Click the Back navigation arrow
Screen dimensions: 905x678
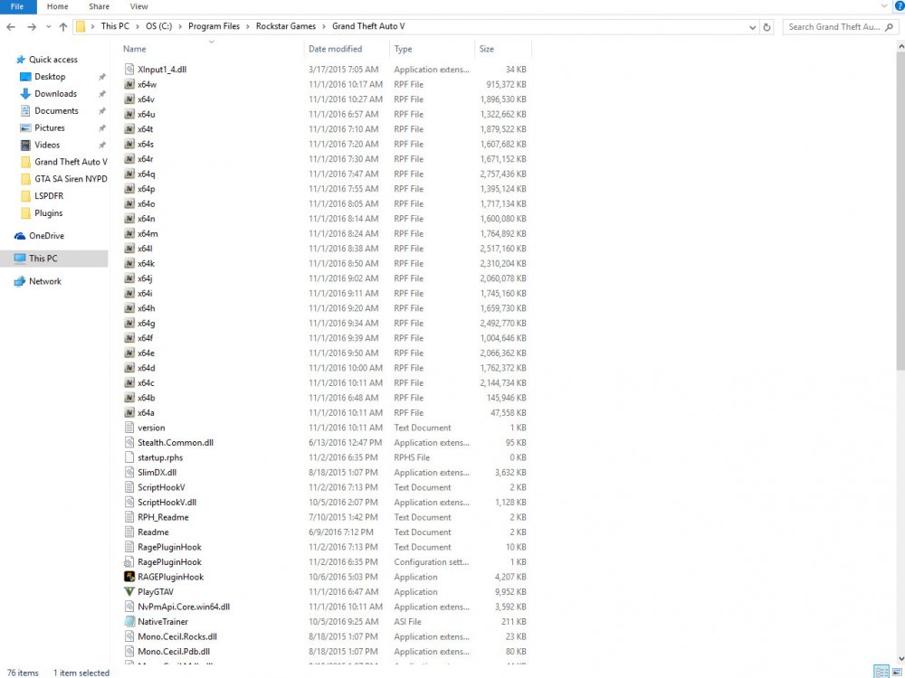point(11,26)
